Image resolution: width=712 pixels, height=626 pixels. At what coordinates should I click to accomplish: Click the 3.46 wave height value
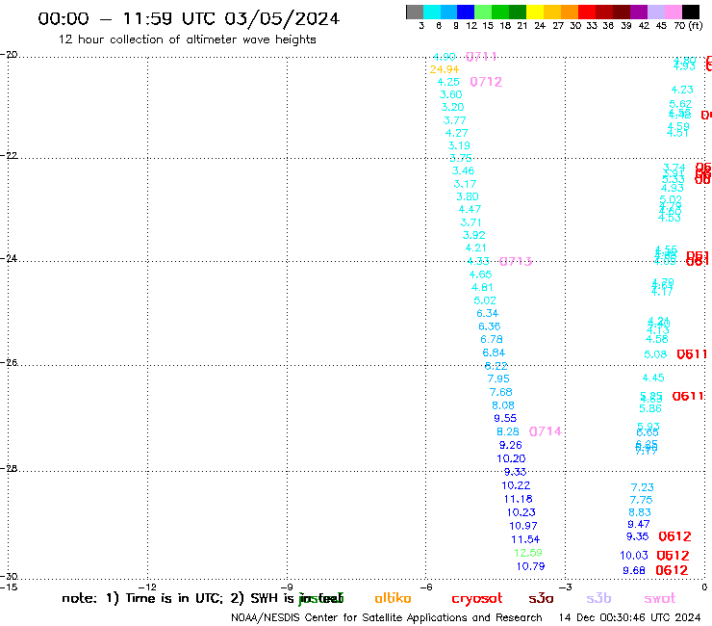point(463,170)
